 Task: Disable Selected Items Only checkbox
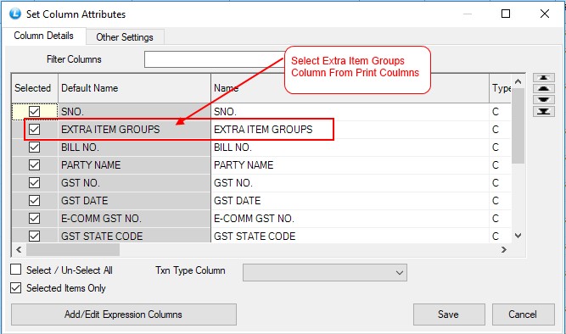click(x=16, y=288)
